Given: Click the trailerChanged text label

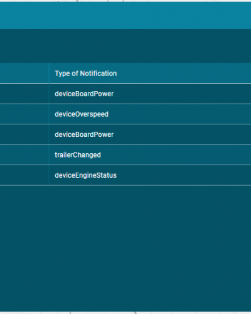Looking at the screenshot, I should (x=78, y=155).
